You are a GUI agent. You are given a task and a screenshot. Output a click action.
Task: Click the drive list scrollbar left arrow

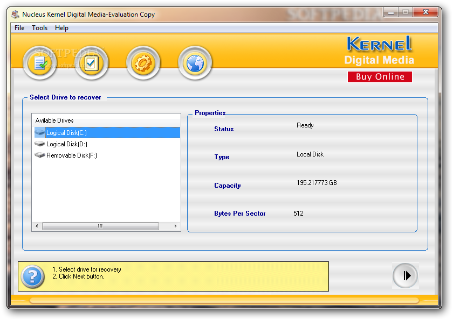tap(37, 226)
